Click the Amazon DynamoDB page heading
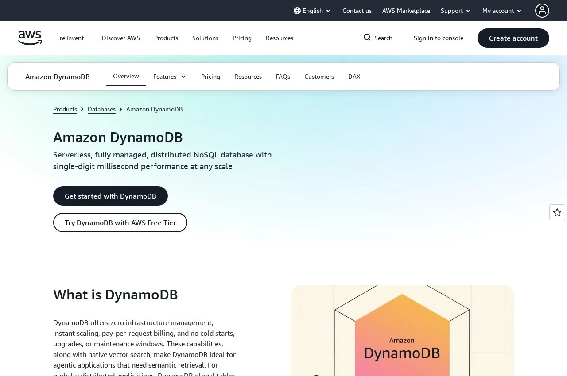 point(118,137)
